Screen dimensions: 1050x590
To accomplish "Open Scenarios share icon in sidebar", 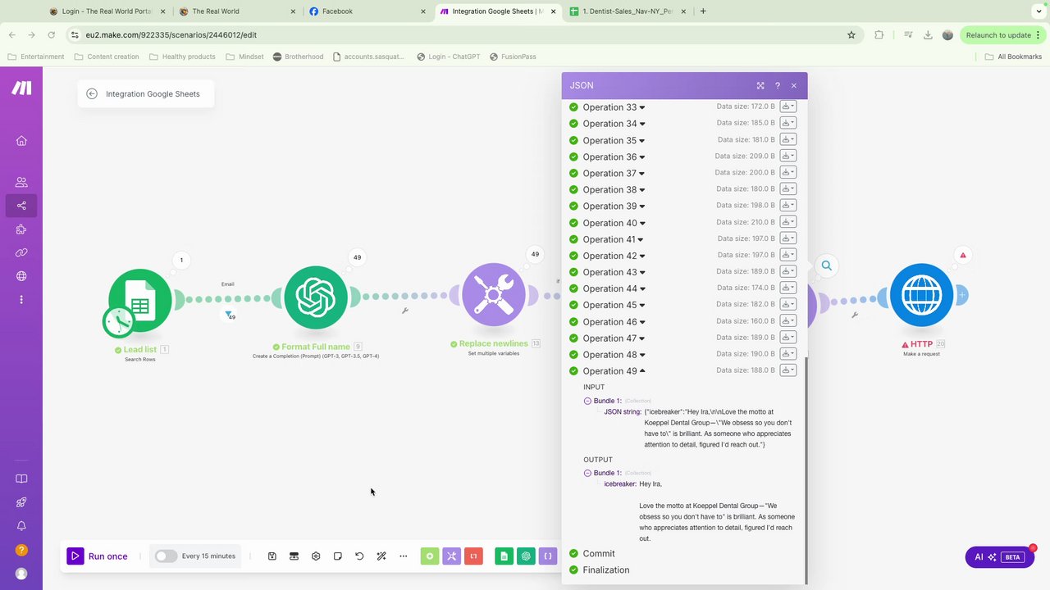I will tap(21, 206).
